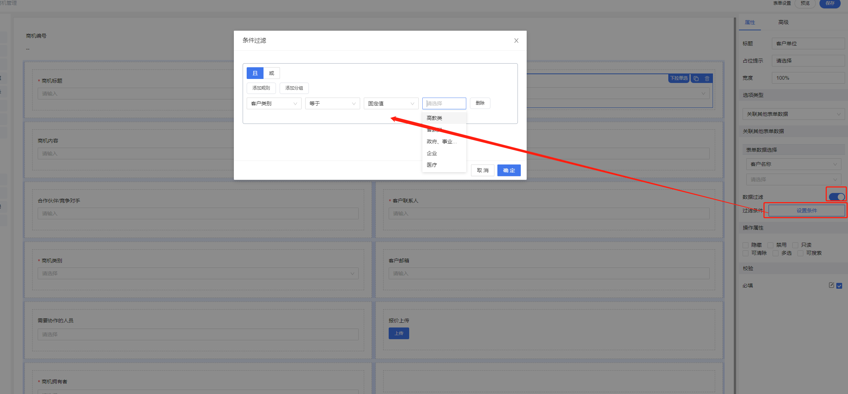Screen dimensions: 848x394
Task: Select the 或 logic option
Action: tap(272, 73)
